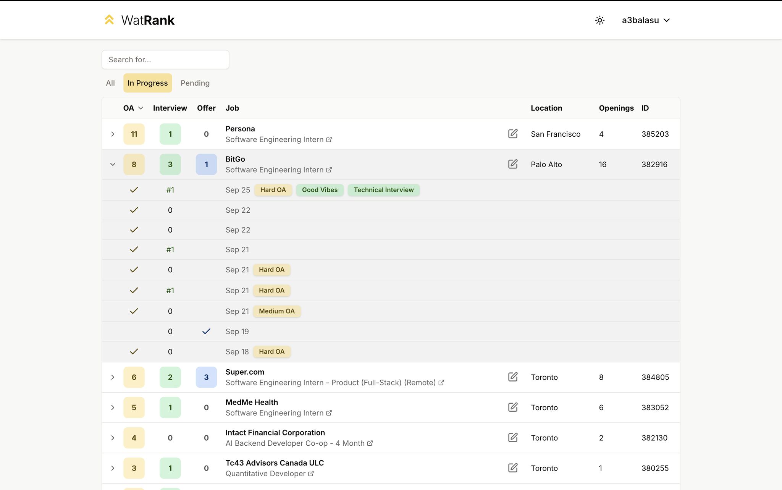Click the edit icon for BitGo
This screenshot has width=782, height=490.
(x=513, y=164)
